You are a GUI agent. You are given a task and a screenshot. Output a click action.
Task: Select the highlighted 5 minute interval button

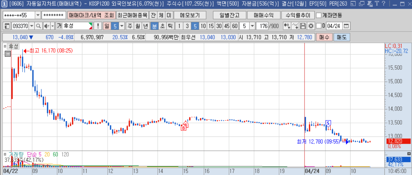[195, 26]
